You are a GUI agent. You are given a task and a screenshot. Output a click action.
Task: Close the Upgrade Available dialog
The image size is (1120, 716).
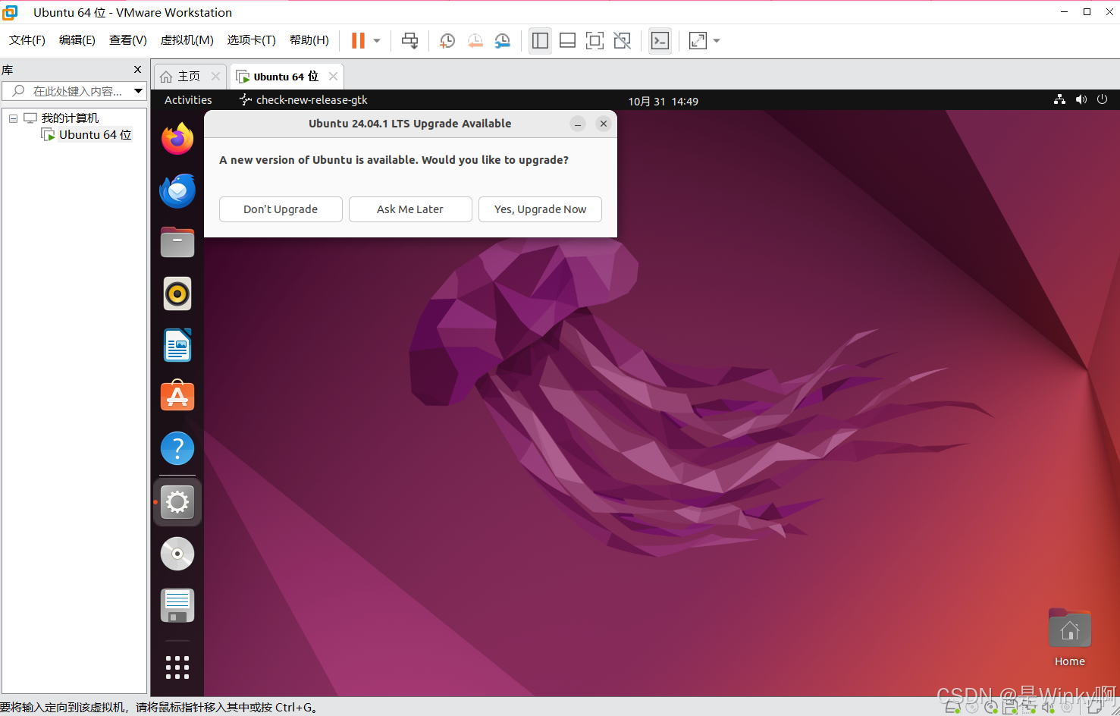click(604, 124)
